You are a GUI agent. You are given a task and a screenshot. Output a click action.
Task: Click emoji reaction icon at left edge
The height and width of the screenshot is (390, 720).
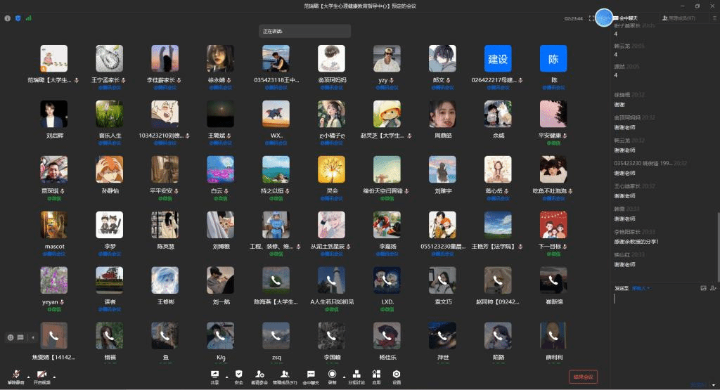(10, 337)
